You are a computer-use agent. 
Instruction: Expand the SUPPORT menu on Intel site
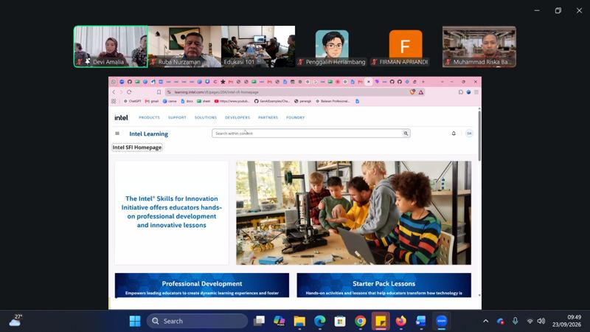click(177, 117)
